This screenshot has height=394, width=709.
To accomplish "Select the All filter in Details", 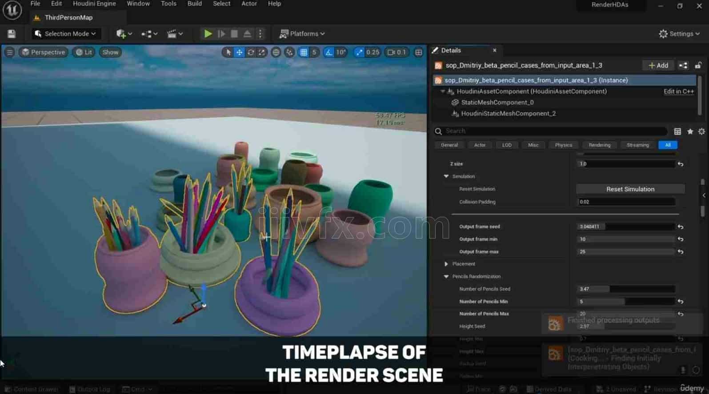I will click(668, 145).
